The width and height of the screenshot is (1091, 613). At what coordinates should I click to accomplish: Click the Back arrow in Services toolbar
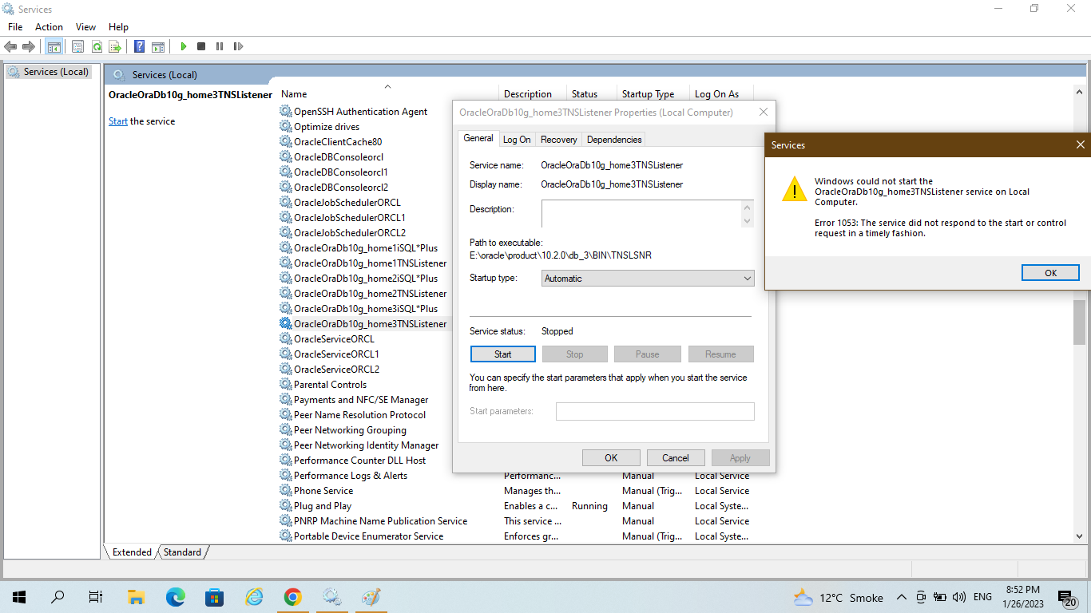tap(11, 46)
